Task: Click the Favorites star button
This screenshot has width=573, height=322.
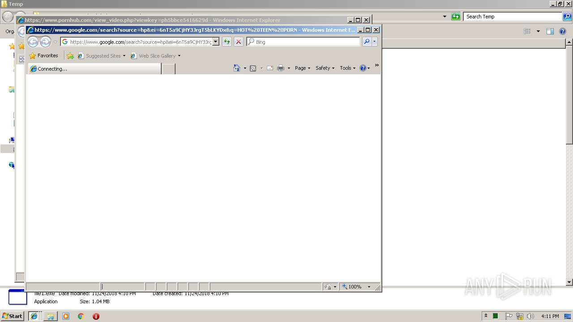Action: tap(43, 55)
